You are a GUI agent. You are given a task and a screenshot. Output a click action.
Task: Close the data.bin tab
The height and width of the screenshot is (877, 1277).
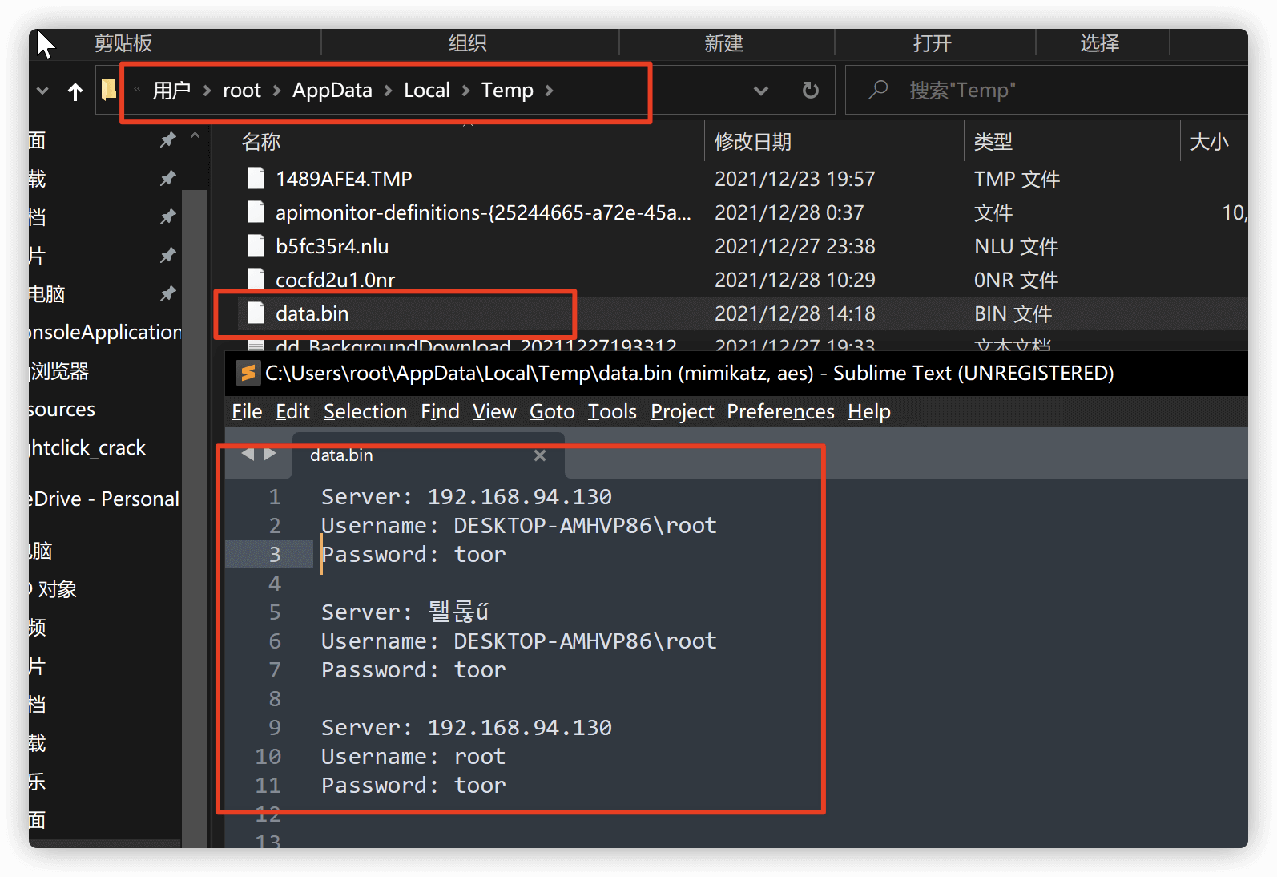click(x=540, y=455)
